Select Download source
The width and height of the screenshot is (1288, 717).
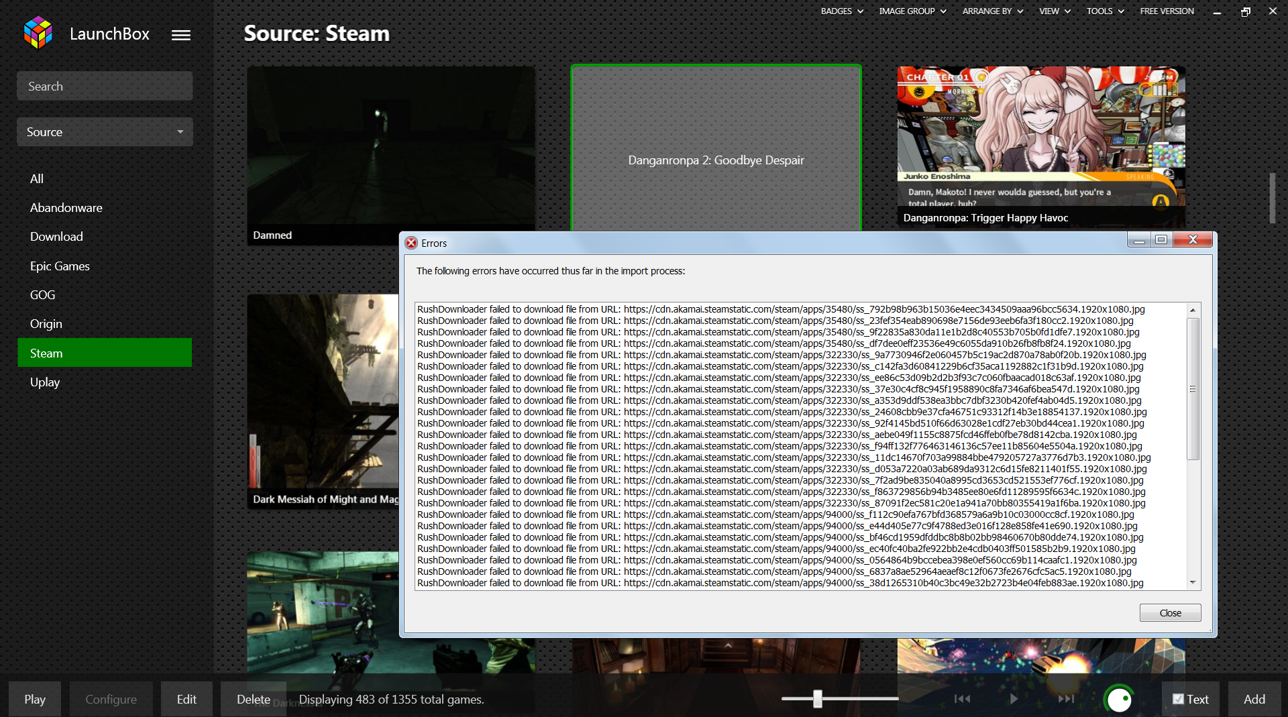pyautogui.click(x=105, y=237)
